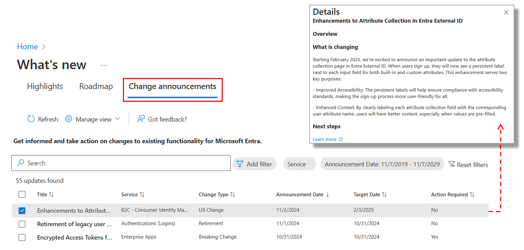Click the Reset filters icon

pyautogui.click(x=452, y=164)
